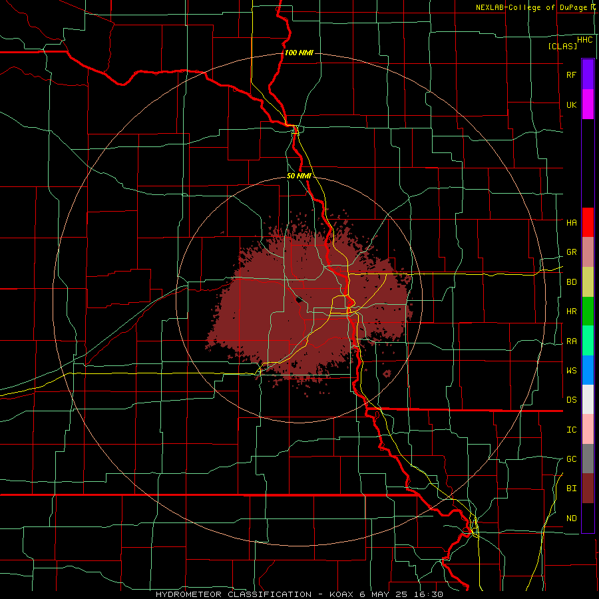Click the ND legend label

pyautogui.click(x=571, y=518)
